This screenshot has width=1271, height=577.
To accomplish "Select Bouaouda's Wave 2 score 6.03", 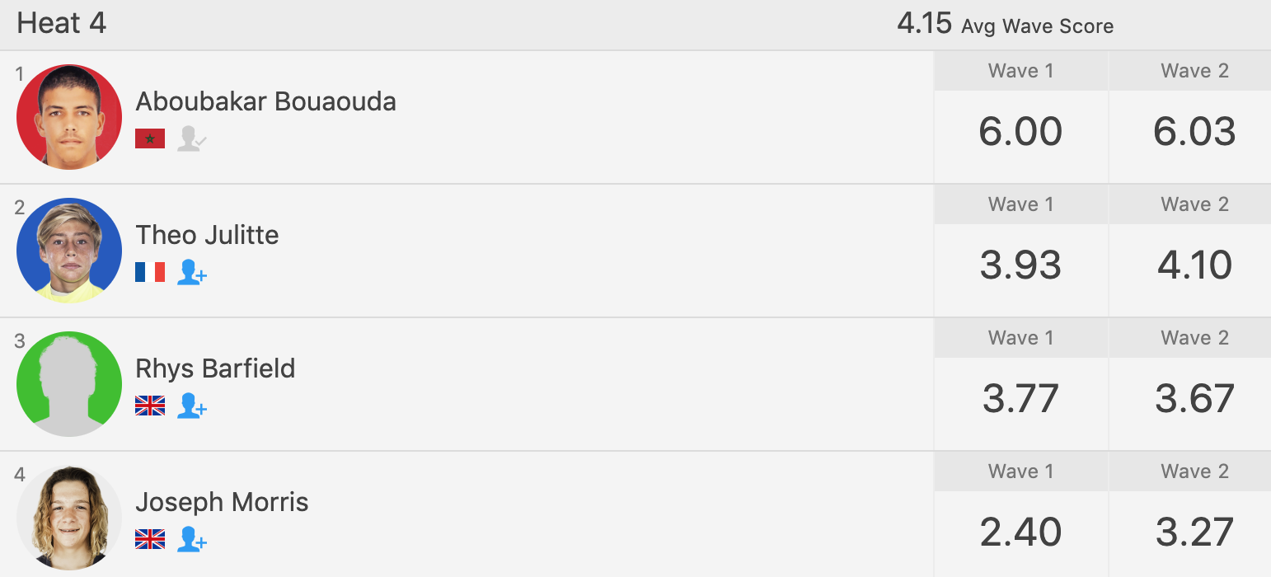I will 1194,132.
